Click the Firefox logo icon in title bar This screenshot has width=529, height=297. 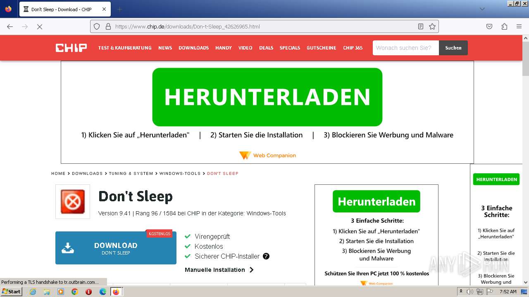pyautogui.click(x=8, y=9)
